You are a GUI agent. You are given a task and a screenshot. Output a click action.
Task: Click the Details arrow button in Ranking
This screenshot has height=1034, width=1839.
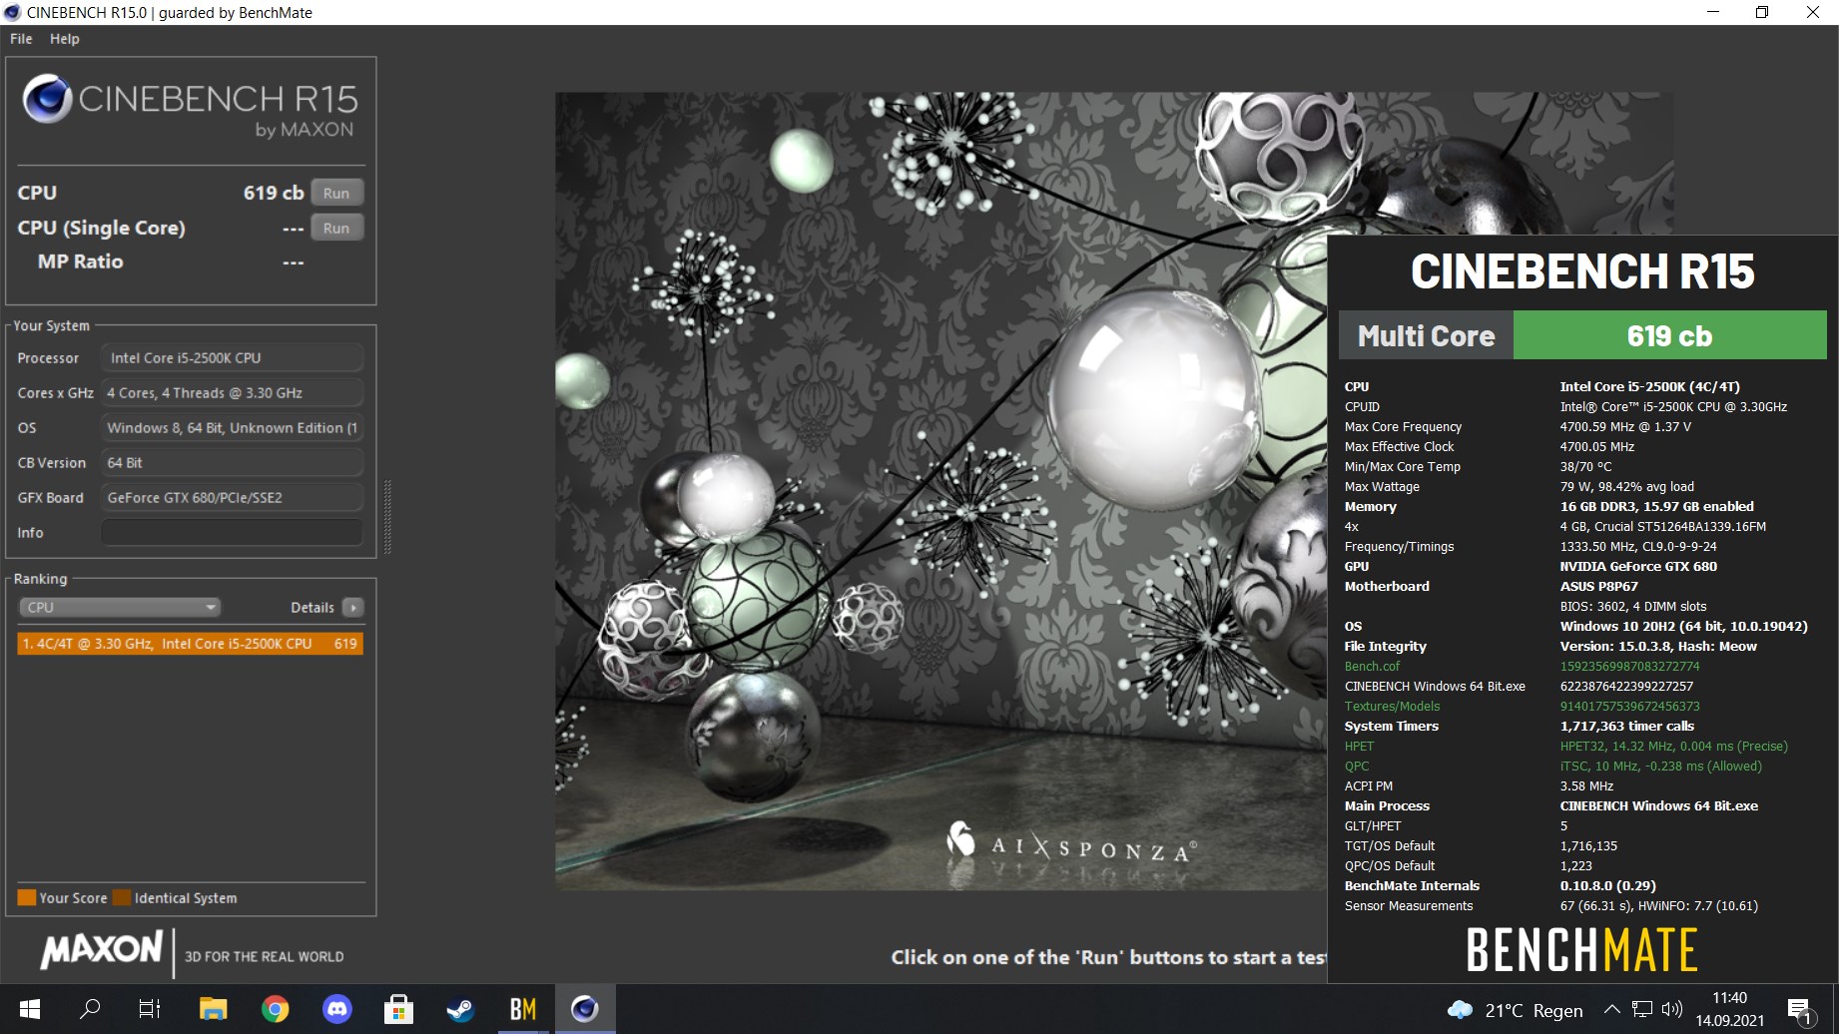353,607
